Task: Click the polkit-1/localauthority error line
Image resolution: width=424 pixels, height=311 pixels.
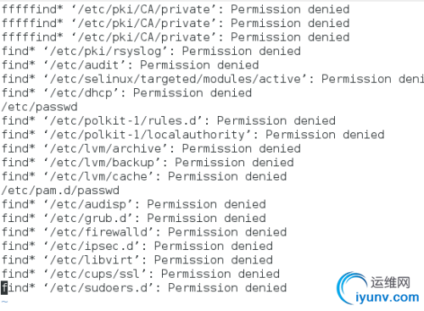Action: pos(192,135)
